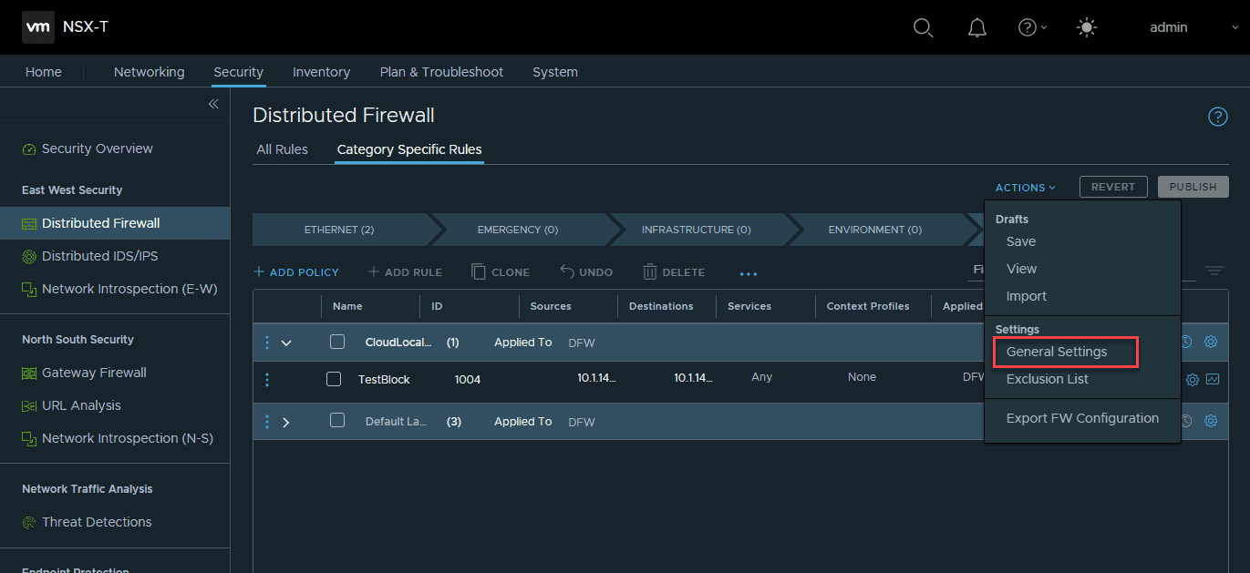The width and height of the screenshot is (1250, 573).
Task: Click the CLONE button
Action: (x=501, y=272)
